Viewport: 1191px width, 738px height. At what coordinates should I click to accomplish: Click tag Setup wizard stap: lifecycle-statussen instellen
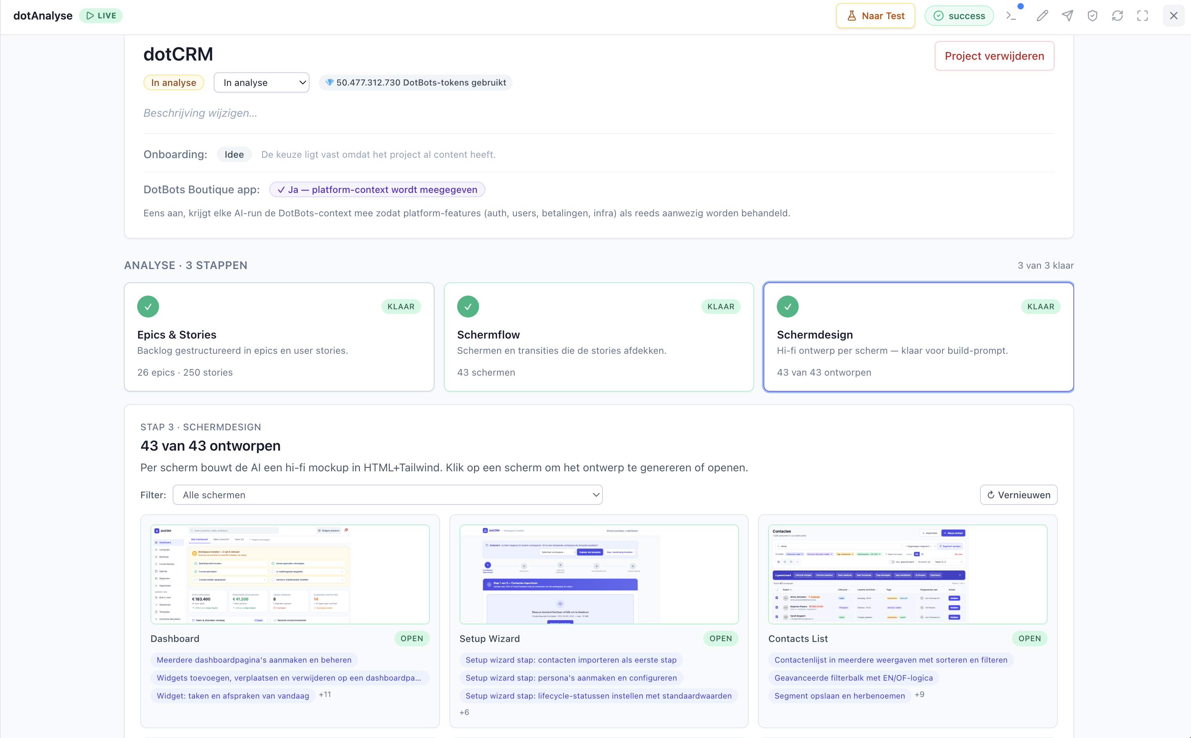[599, 696]
